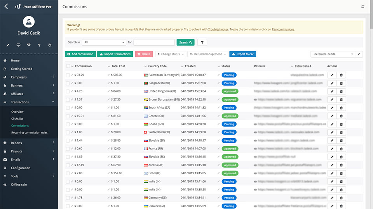The width and height of the screenshot is (373, 209).
Task: Click the edit view pencil next to +referrerr+ccode
Action: 359,54
